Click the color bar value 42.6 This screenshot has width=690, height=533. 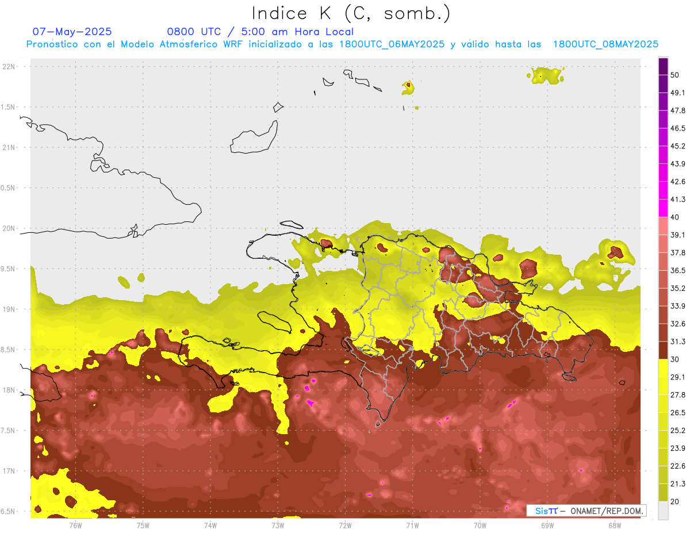(678, 182)
